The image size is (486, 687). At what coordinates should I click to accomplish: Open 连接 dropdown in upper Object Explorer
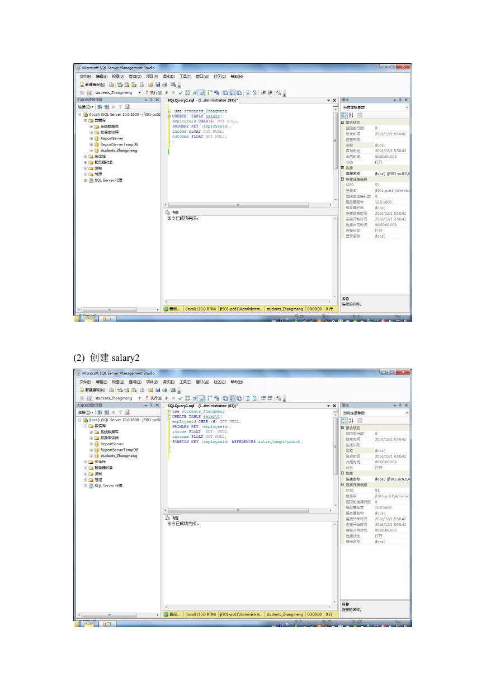click(x=86, y=106)
